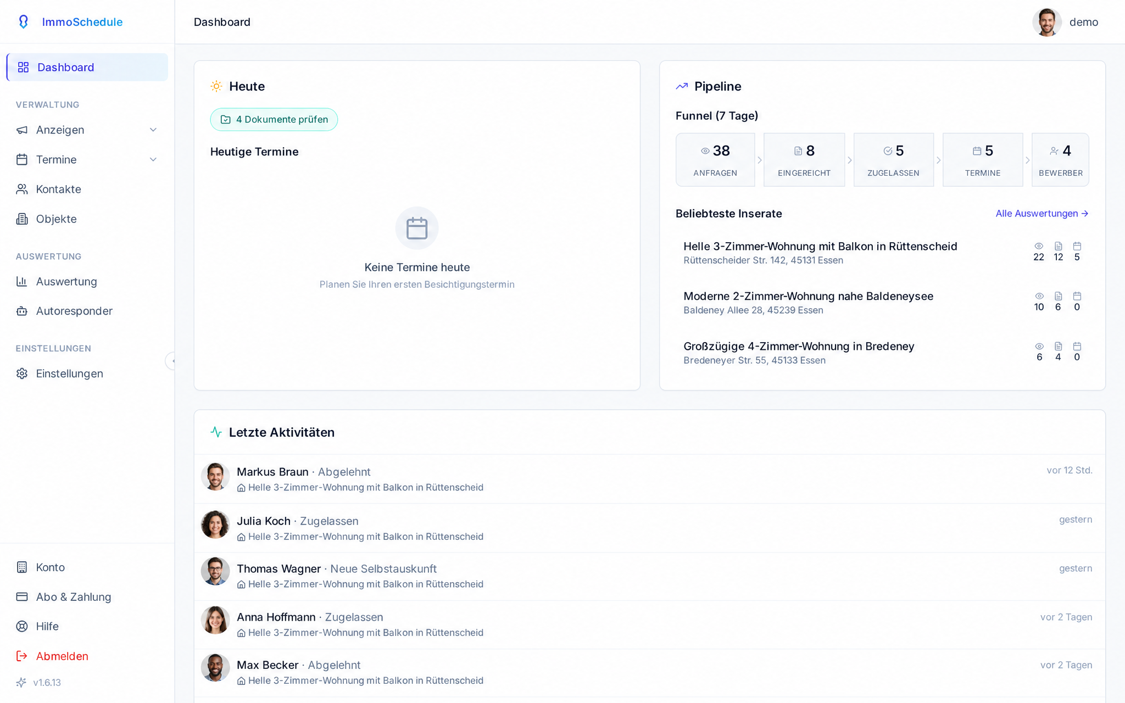Screen dimensions: 1125x703
Task: Click the house icon under Julia Koch's entry
Action: pos(241,537)
